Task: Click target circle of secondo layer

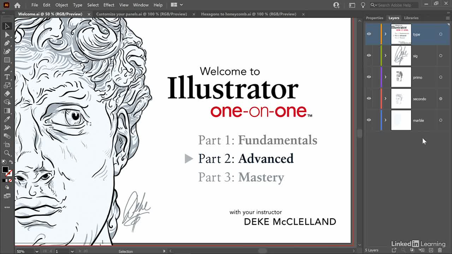Action: [x=441, y=99]
